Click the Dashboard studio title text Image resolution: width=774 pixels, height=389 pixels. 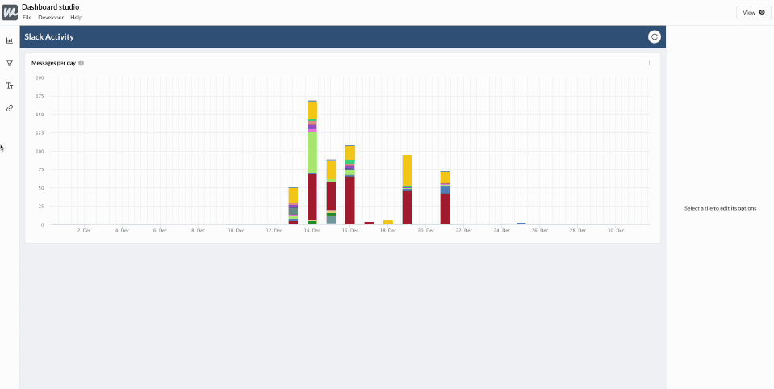[50, 7]
